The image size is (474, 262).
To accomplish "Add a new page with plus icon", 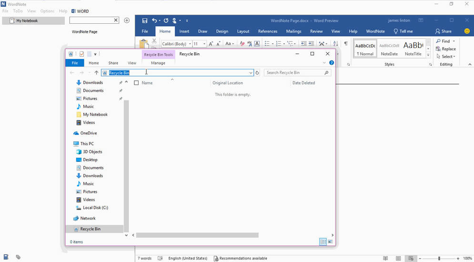I will (x=127, y=20).
